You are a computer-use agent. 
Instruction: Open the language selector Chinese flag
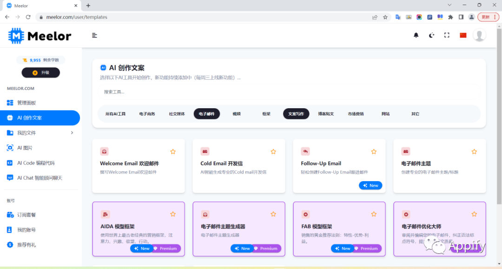[x=463, y=35]
